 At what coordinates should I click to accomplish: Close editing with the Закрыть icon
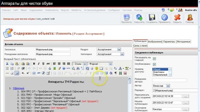[x=177, y=19]
